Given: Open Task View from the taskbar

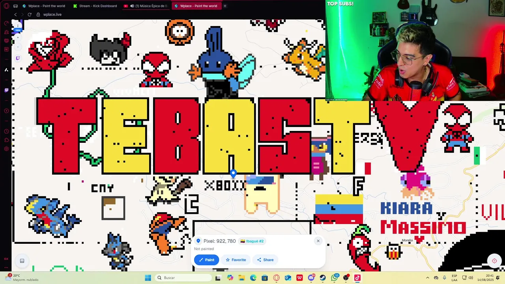Looking at the screenshot, I should pos(218,278).
